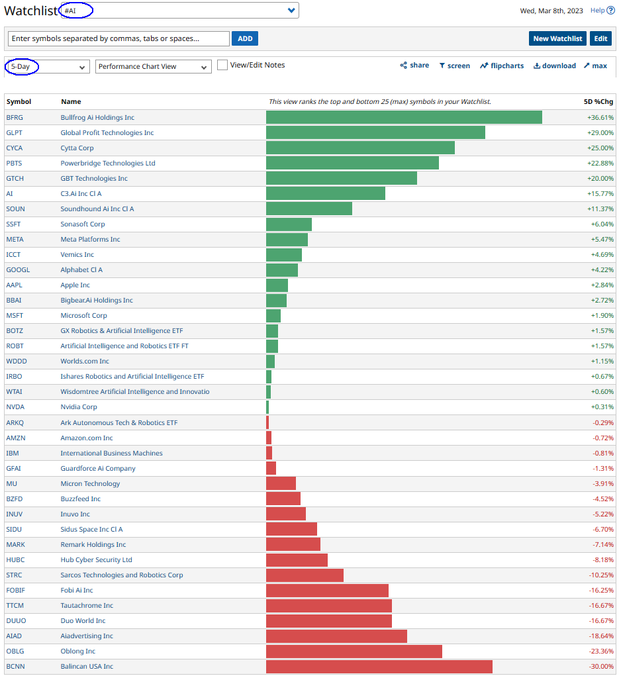Open the IRBO symbol link
The image size is (619, 676).
click(14, 376)
